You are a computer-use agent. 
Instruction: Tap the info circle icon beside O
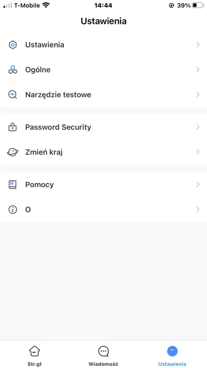(x=13, y=209)
